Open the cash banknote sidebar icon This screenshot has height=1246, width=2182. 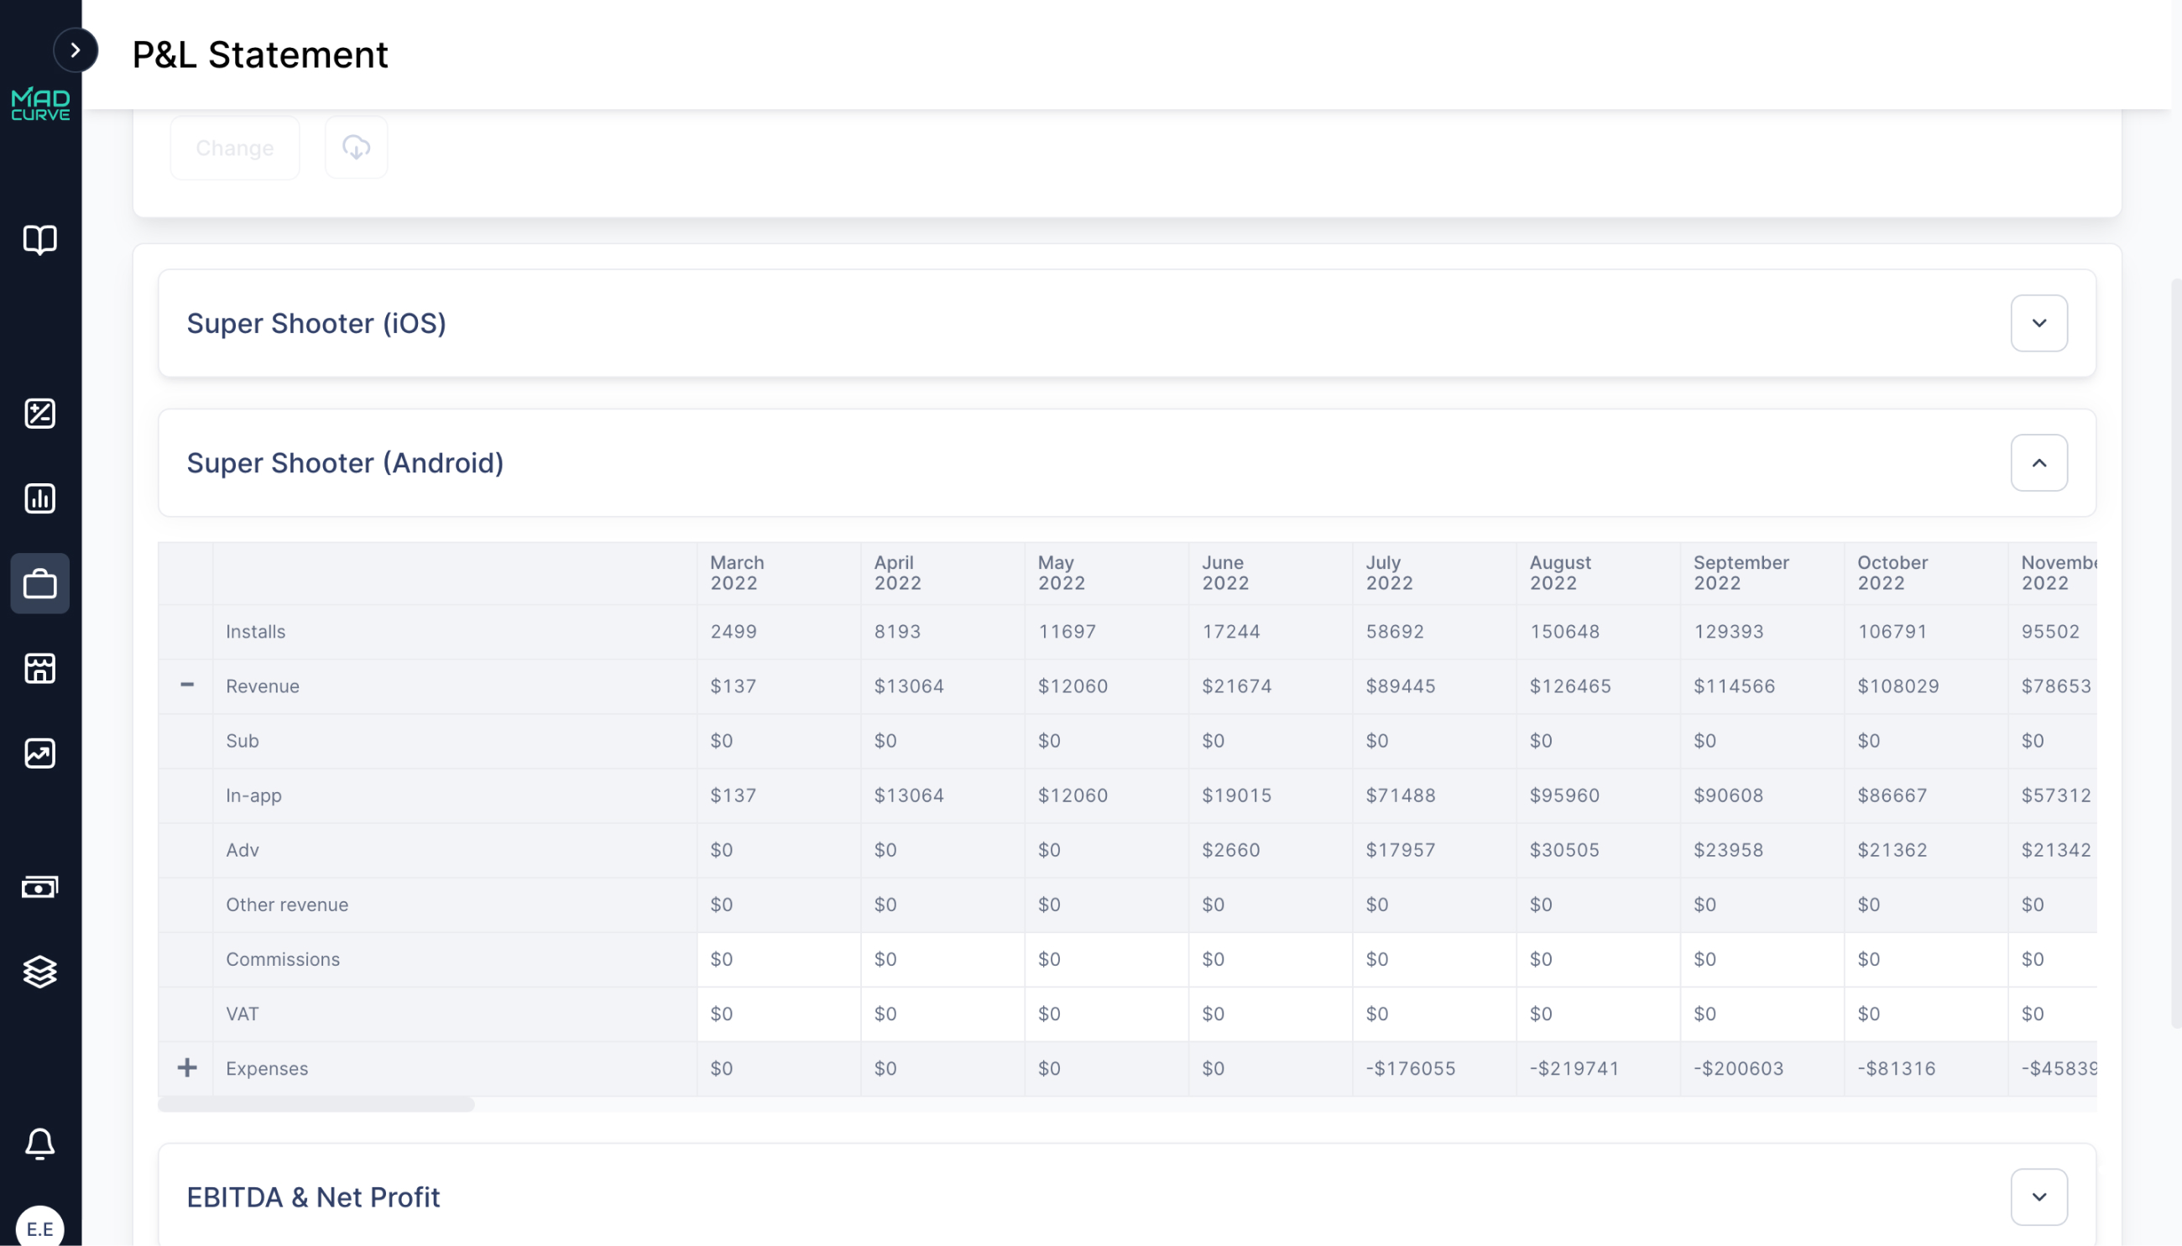coord(39,887)
